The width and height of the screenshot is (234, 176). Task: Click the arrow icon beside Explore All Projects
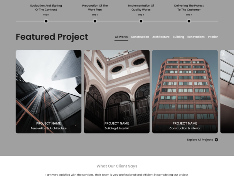tap(216, 140)
